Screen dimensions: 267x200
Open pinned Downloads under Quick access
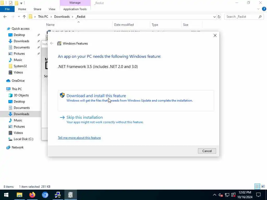pyautogui.click(x=21, y=41)
